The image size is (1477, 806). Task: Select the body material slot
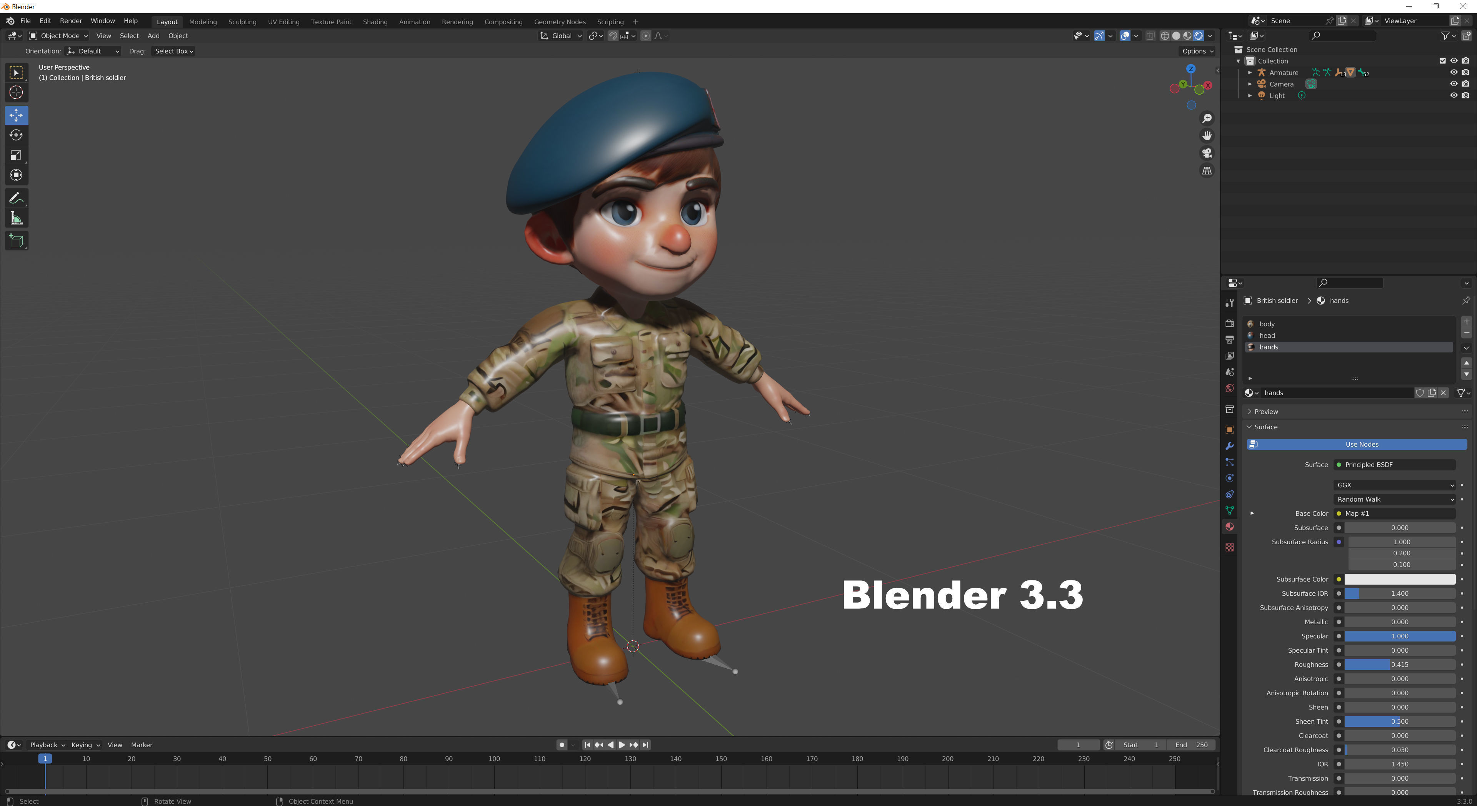[x=1349, y=324]
